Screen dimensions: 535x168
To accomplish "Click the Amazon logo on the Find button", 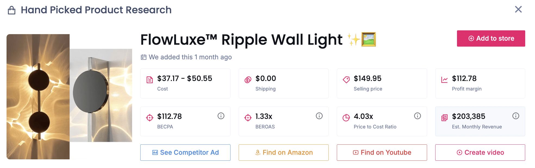I will coord(257,152).
